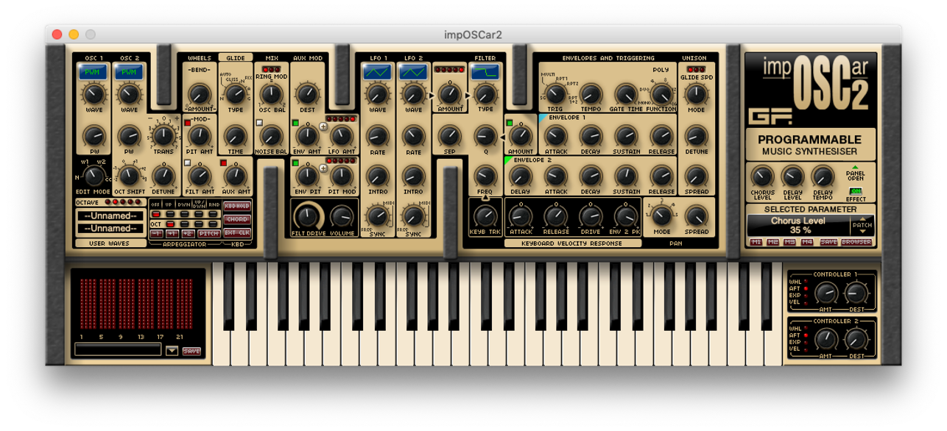The height and width of the screenshot is (431, 947).
Task: Toggle the Effect ON switch
Action: tap(856, 192)
